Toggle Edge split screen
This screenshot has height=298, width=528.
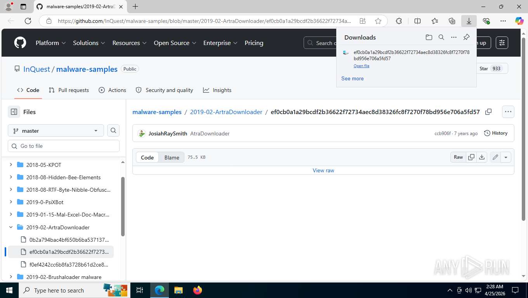click(x=417, y=21)
